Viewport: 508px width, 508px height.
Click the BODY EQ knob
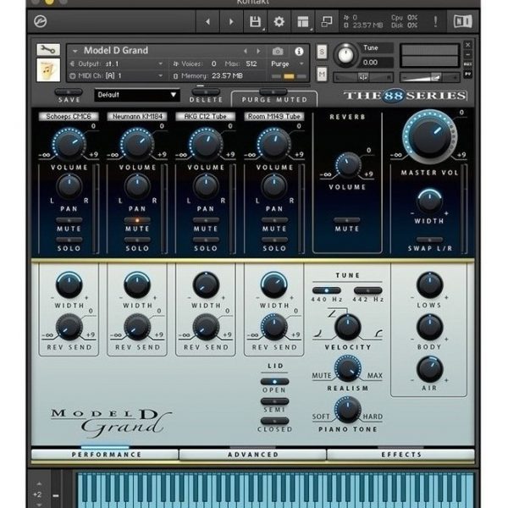point(429,327)
